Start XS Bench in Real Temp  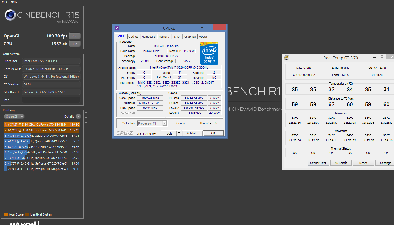[x=341, y=163]
